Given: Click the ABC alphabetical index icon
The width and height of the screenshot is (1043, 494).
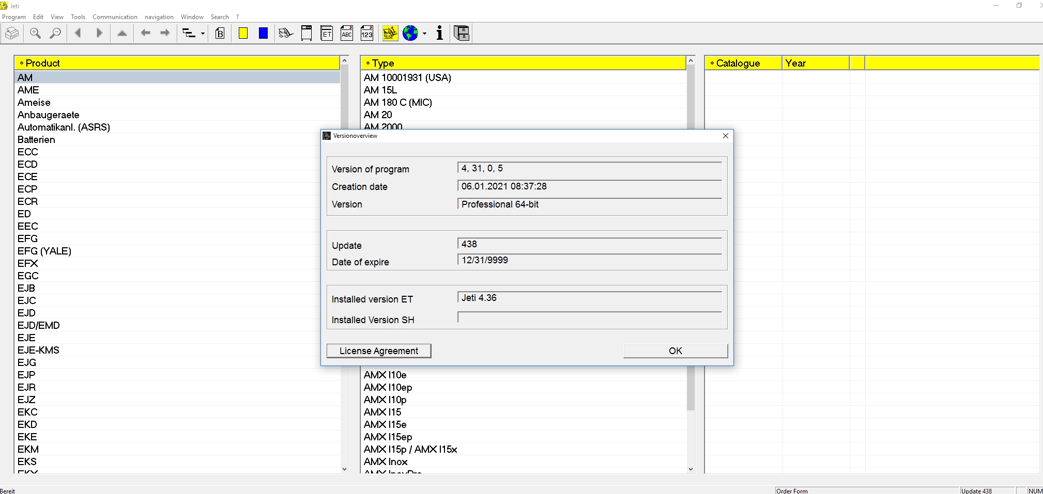Looking at the screenshot, I should click(346, 33).
